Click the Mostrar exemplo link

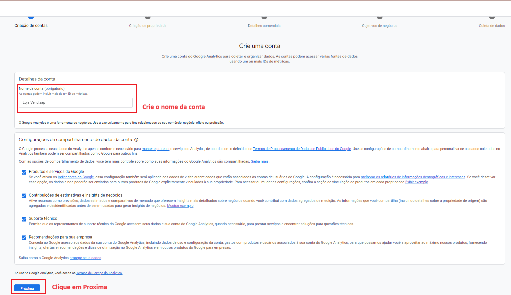(x=180, y=206)
